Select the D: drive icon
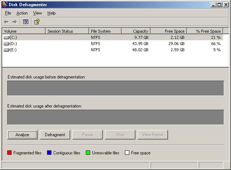The image size is (231, 170). click(x=7, y=44)
